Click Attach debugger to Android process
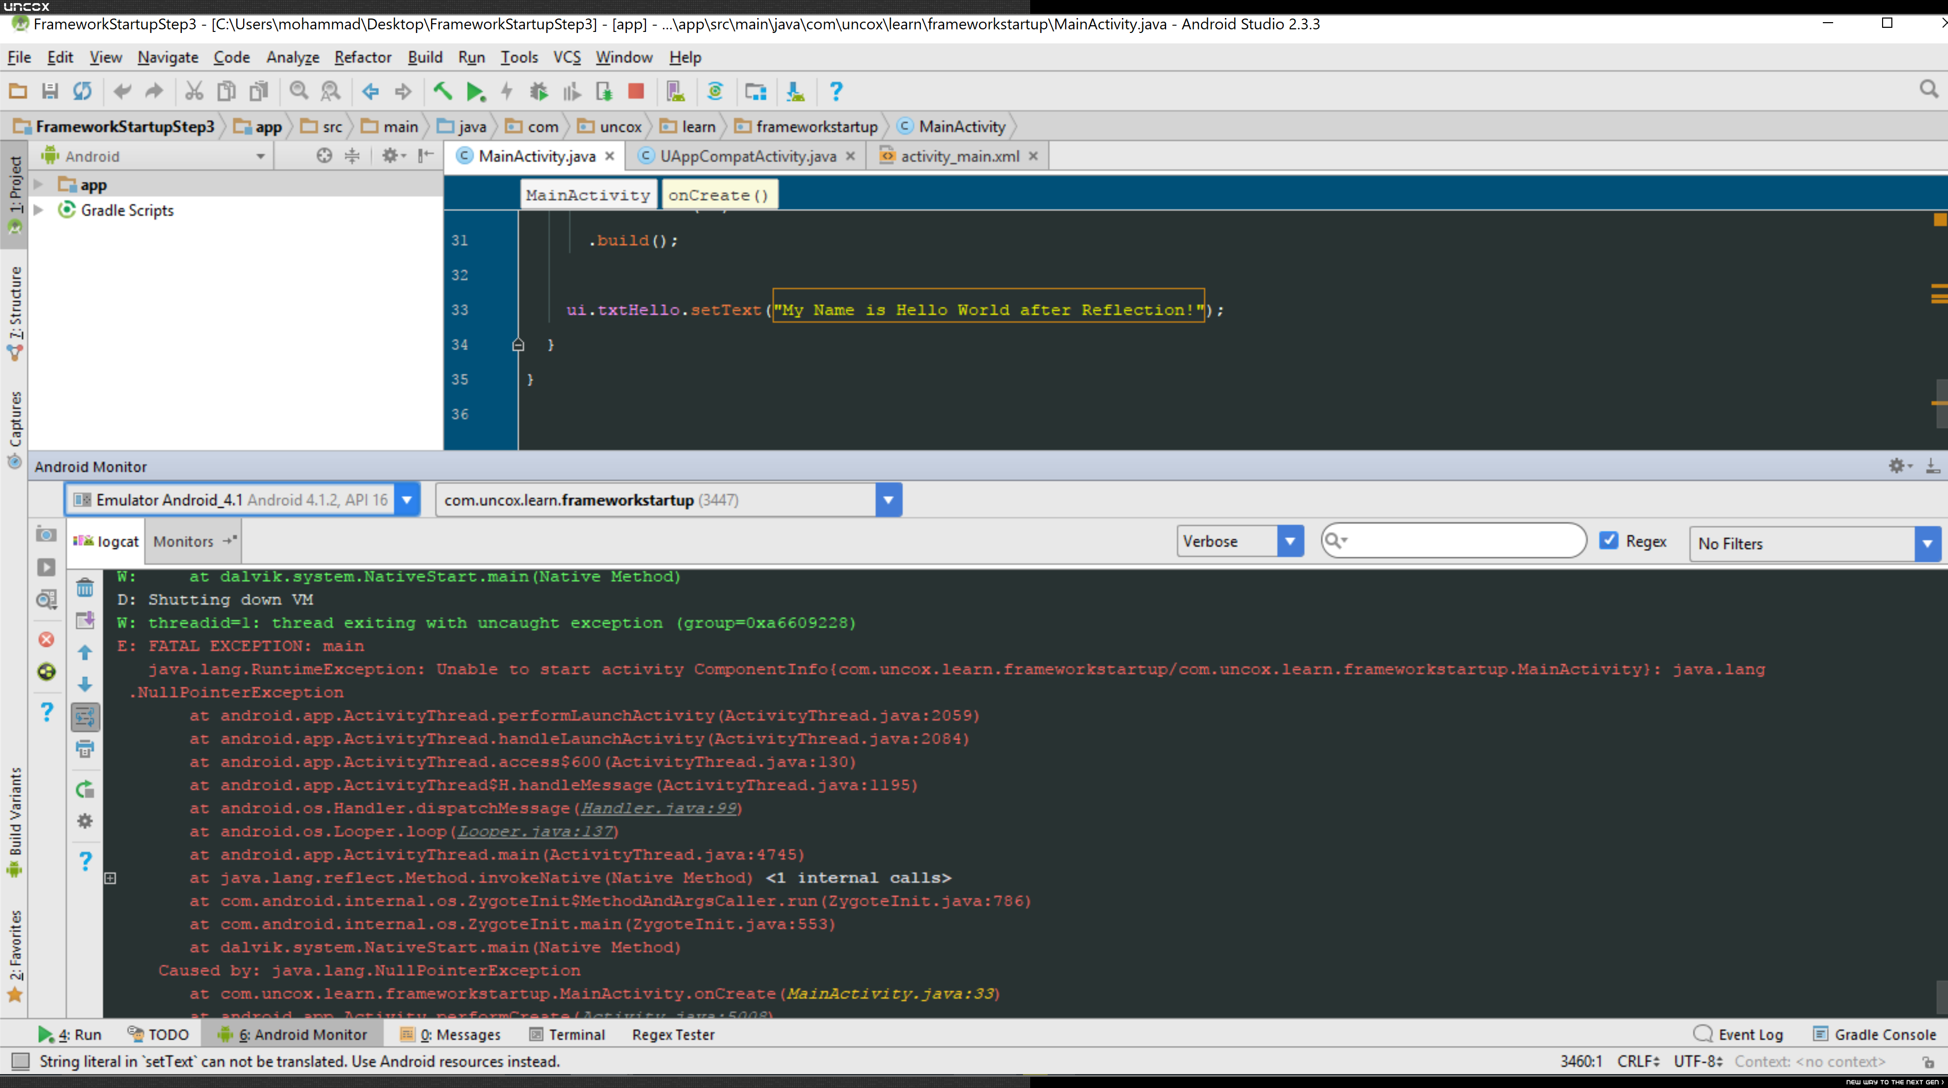1948x1088 pixels. click(x=604, y=92)
